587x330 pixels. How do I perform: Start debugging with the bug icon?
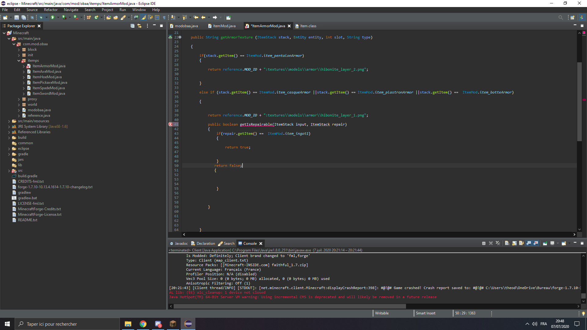pos(41,17)
